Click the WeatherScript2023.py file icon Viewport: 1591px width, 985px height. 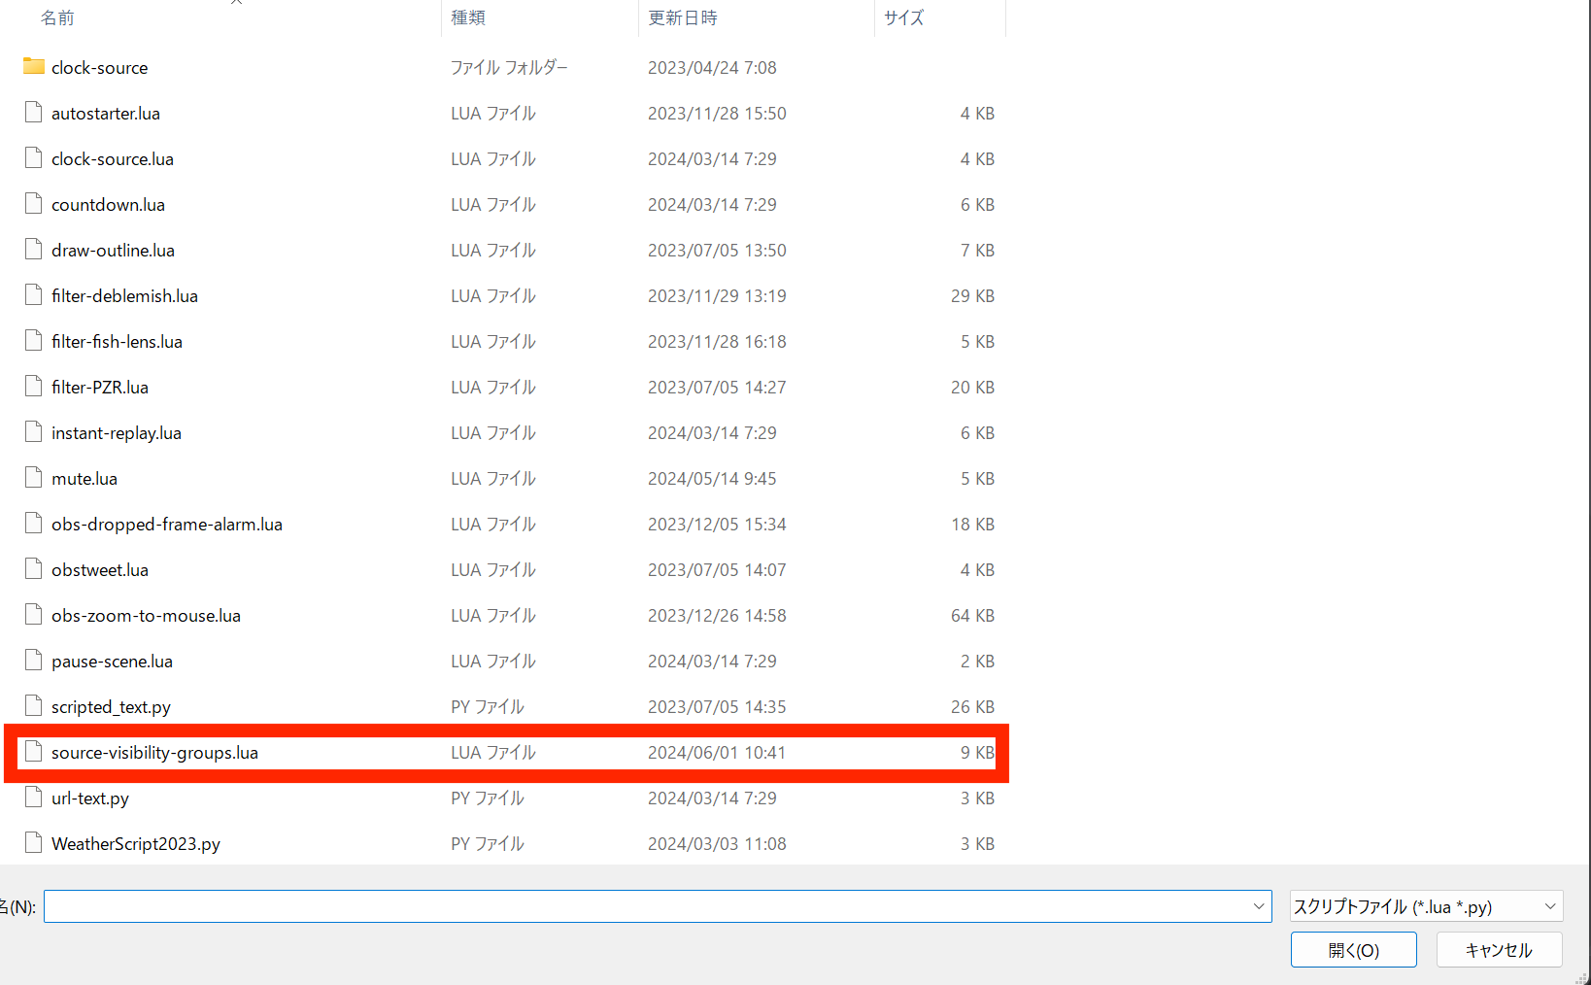click(x=34, y=843)
